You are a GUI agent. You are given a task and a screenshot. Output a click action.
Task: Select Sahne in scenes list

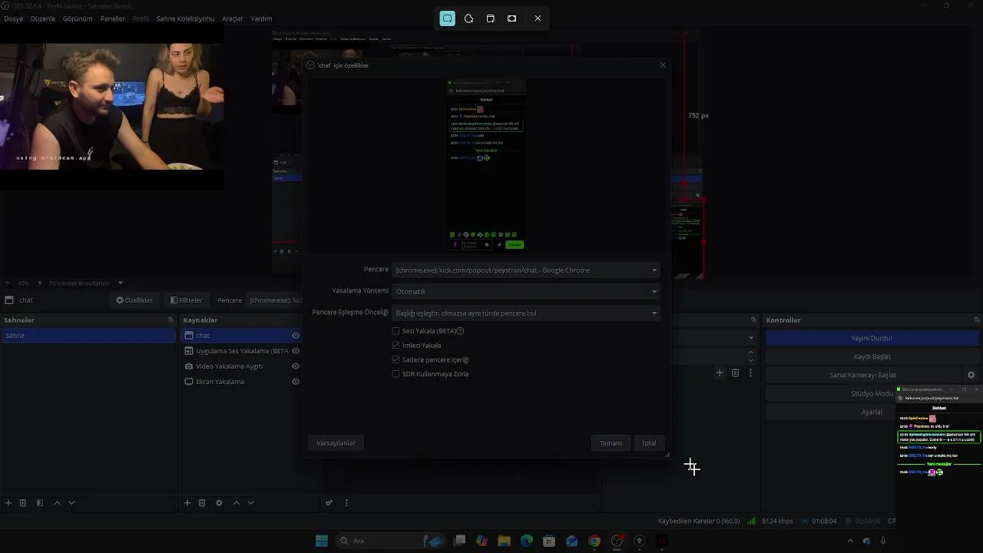coord(88,336)
